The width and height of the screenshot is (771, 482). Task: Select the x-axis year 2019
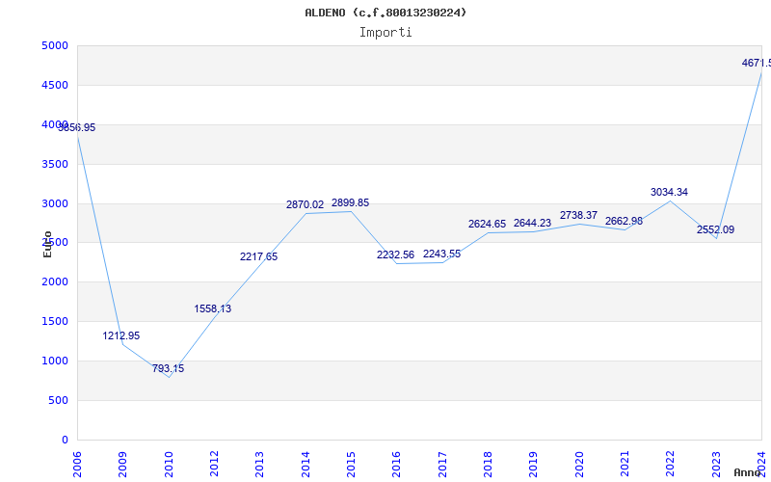click(534, 465)
